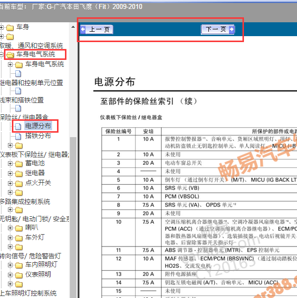Expand the 多路集成控制系统 node
This screenshot has height=298, width=297.
[x=10, y=193]
